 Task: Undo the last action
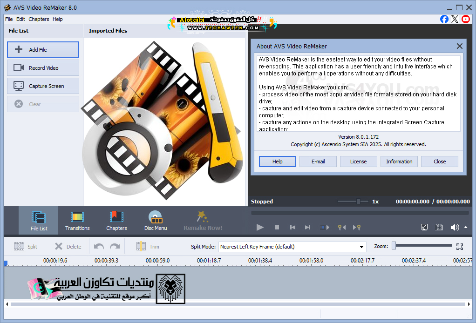click(x=99, y=246)
